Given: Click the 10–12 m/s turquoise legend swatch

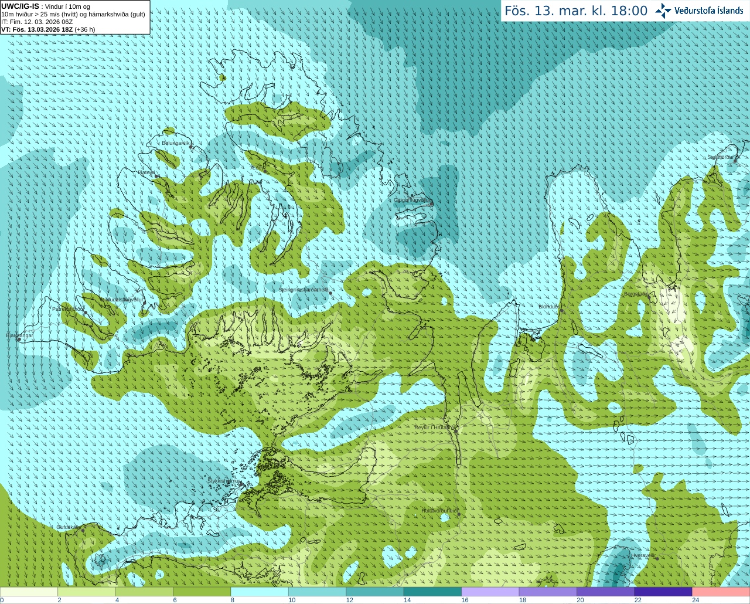Looking at the screenshot, I should click(x=318, y=592).
